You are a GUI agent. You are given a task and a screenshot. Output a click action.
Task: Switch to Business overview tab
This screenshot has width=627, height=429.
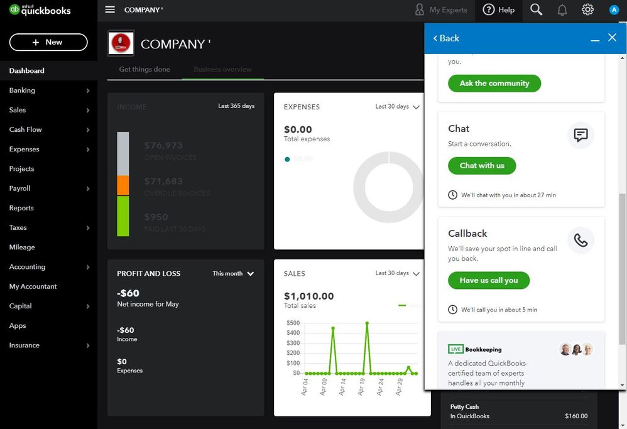click(223, 70)
